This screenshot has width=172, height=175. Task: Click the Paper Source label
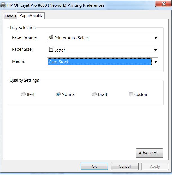coord(25,37)
